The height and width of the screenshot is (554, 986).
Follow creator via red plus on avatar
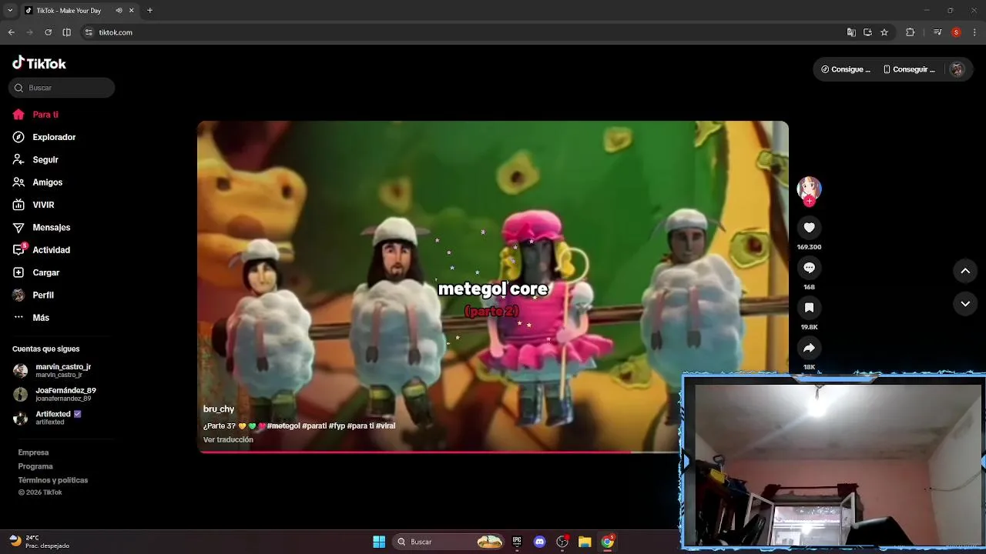(809, 202)
